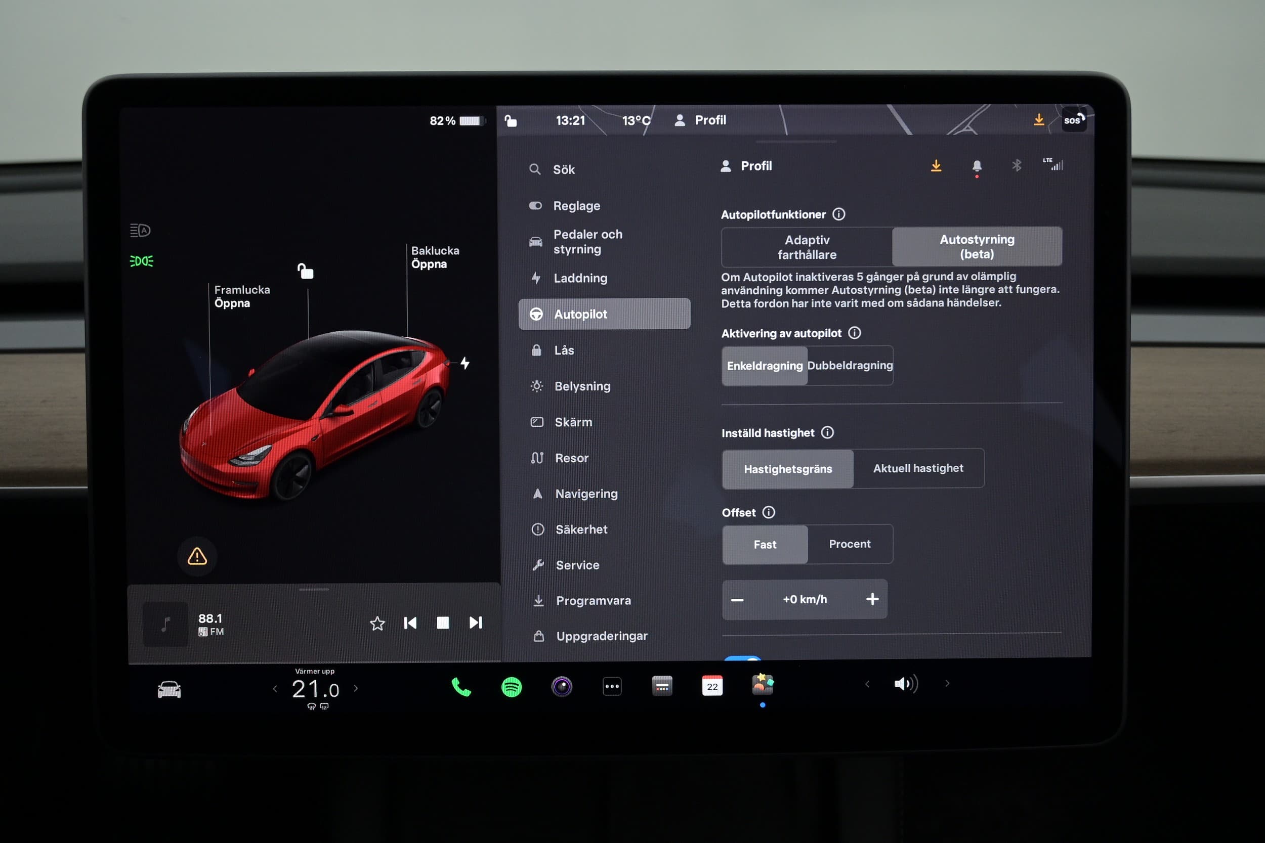Image resolution: width=1265 pixels, height=843 pixels.
Task: Launch Spotify from the bottom dock
Action: 511,687
